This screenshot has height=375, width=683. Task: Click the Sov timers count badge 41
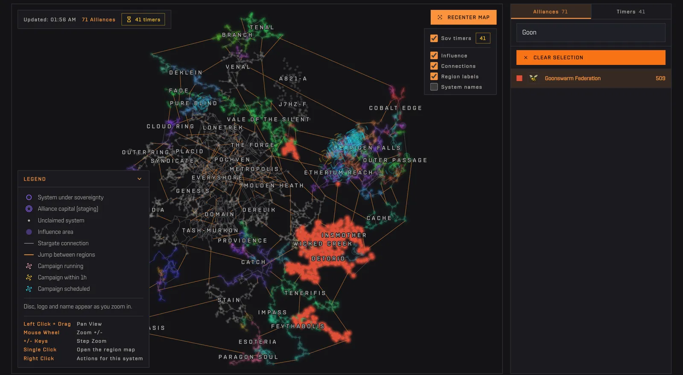point(483,38)
